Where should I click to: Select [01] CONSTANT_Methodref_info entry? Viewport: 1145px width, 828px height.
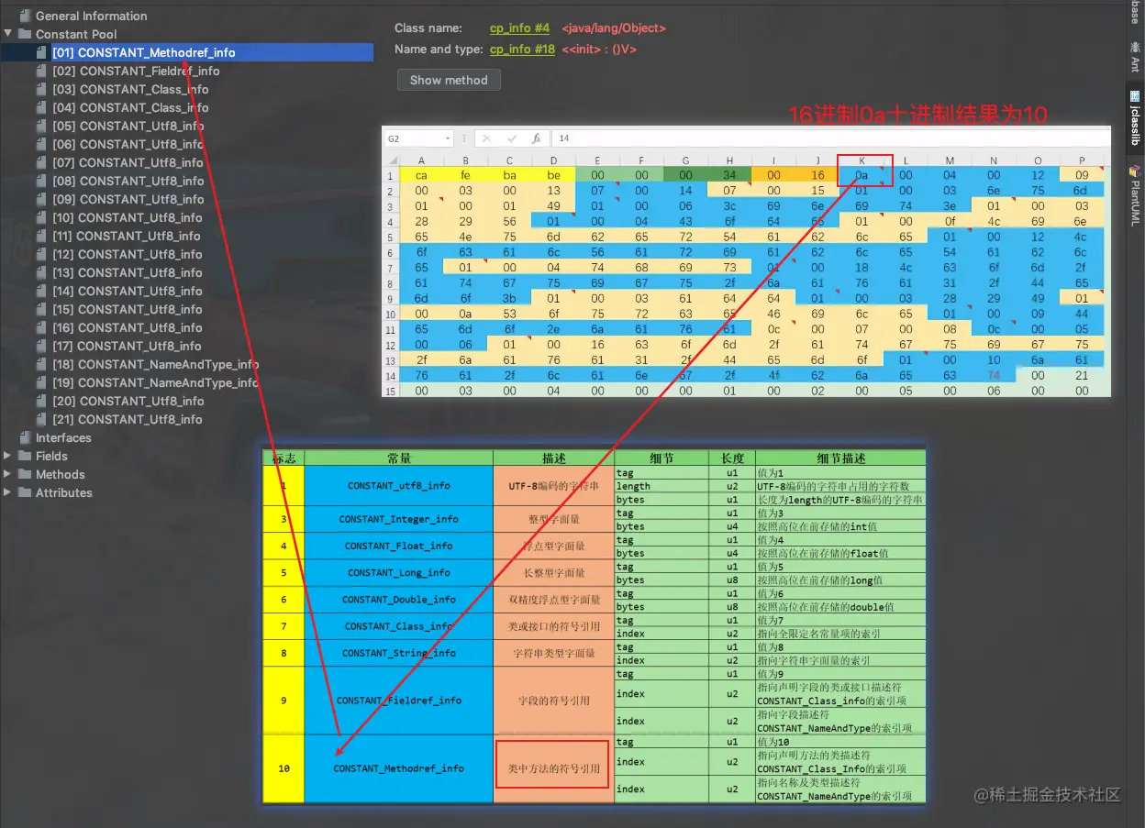144,52
